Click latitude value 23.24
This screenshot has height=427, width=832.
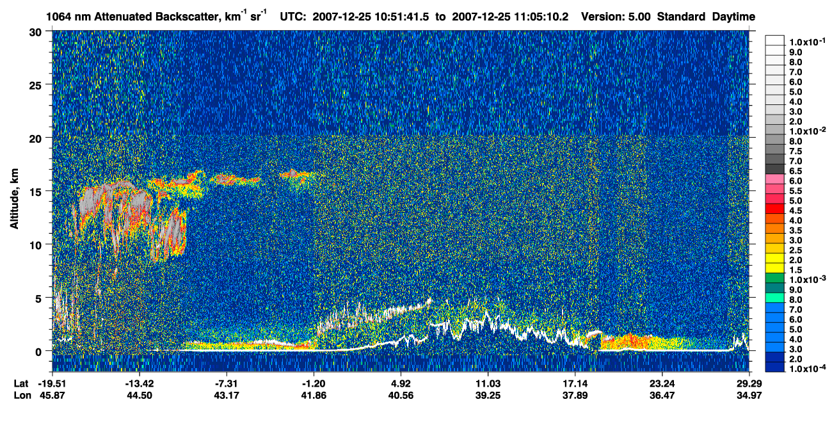(662, 383)
